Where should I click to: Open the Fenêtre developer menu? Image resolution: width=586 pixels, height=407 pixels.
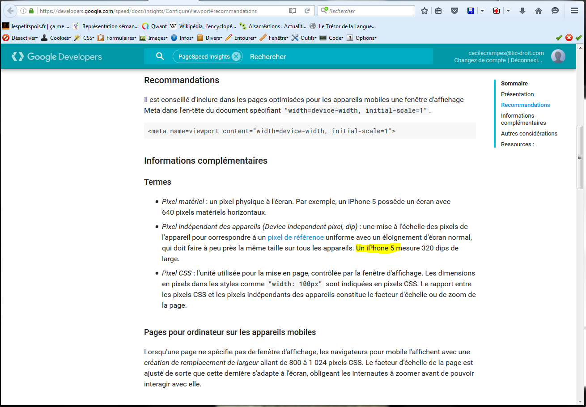tap(275, 38)
